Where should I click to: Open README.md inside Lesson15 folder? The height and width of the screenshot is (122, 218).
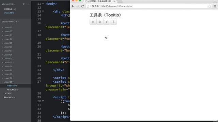(13, 89)
